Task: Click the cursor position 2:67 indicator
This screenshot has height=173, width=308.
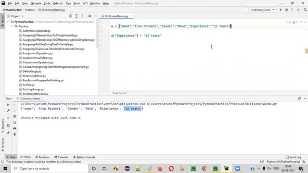Action: 262,161
